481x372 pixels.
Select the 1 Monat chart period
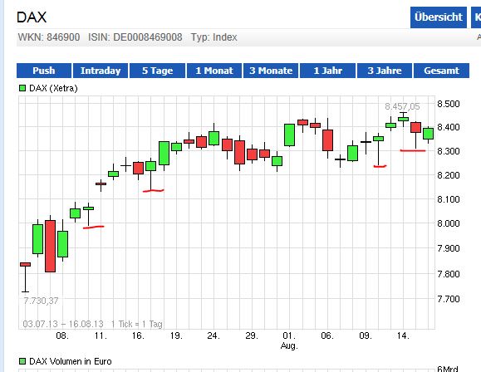point(214,71)
